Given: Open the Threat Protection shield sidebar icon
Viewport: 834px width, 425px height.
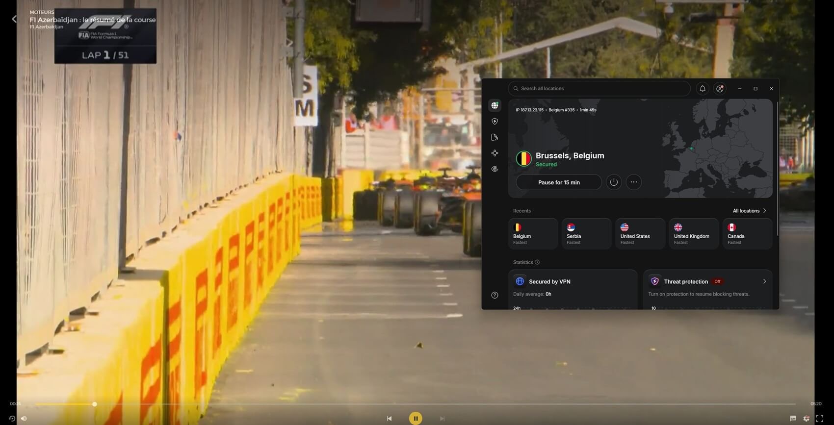Looking at the screenshot, I should [495, 122].
